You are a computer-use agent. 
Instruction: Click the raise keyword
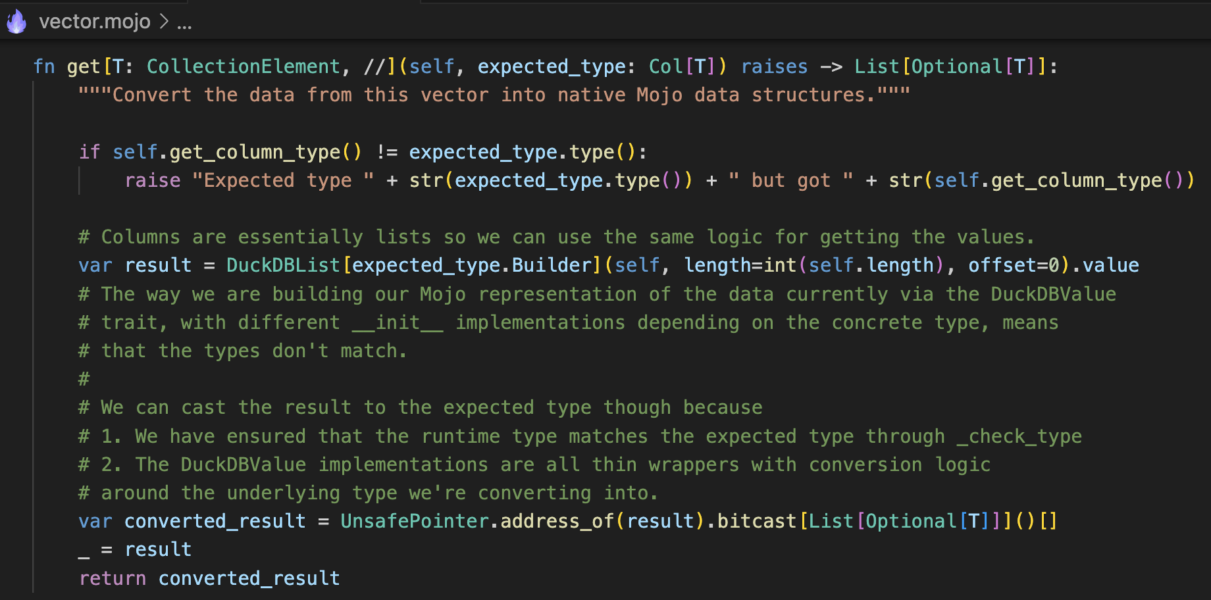click(153, 180)
